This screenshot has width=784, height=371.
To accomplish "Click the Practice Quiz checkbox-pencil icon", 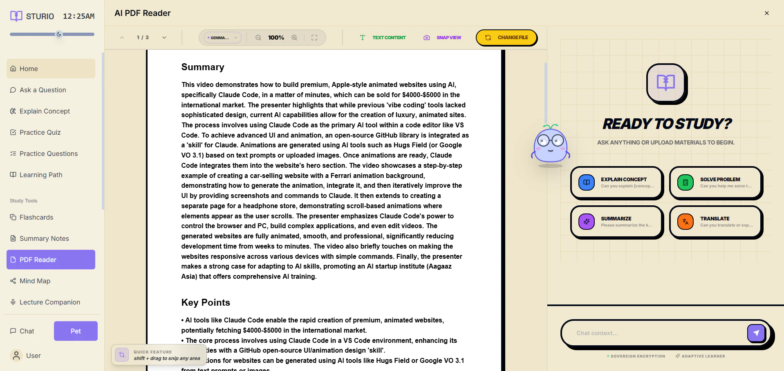I will click(x=13, y=132).
